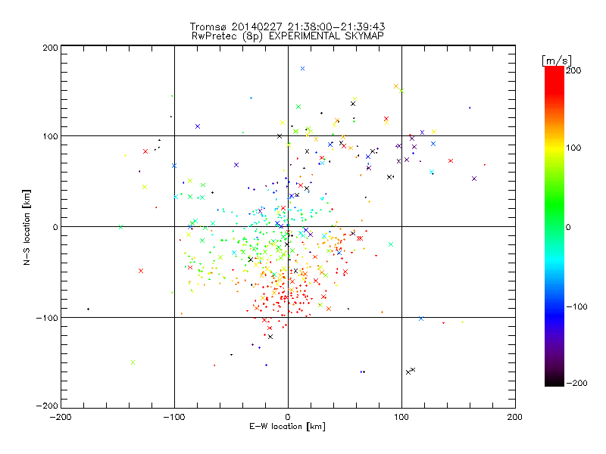
Task: Click the green X marker at far left on y=0 line
Action: [x=120, y=227]
